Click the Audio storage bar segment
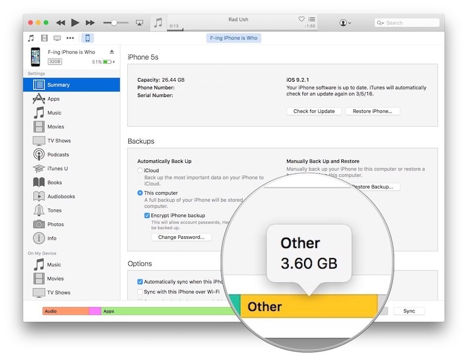468x355 pixels. 66,311
